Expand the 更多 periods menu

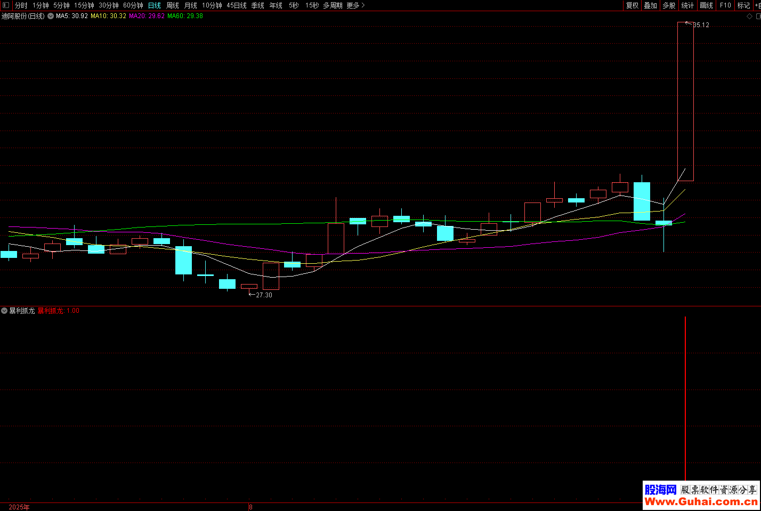tap(355, 5)
